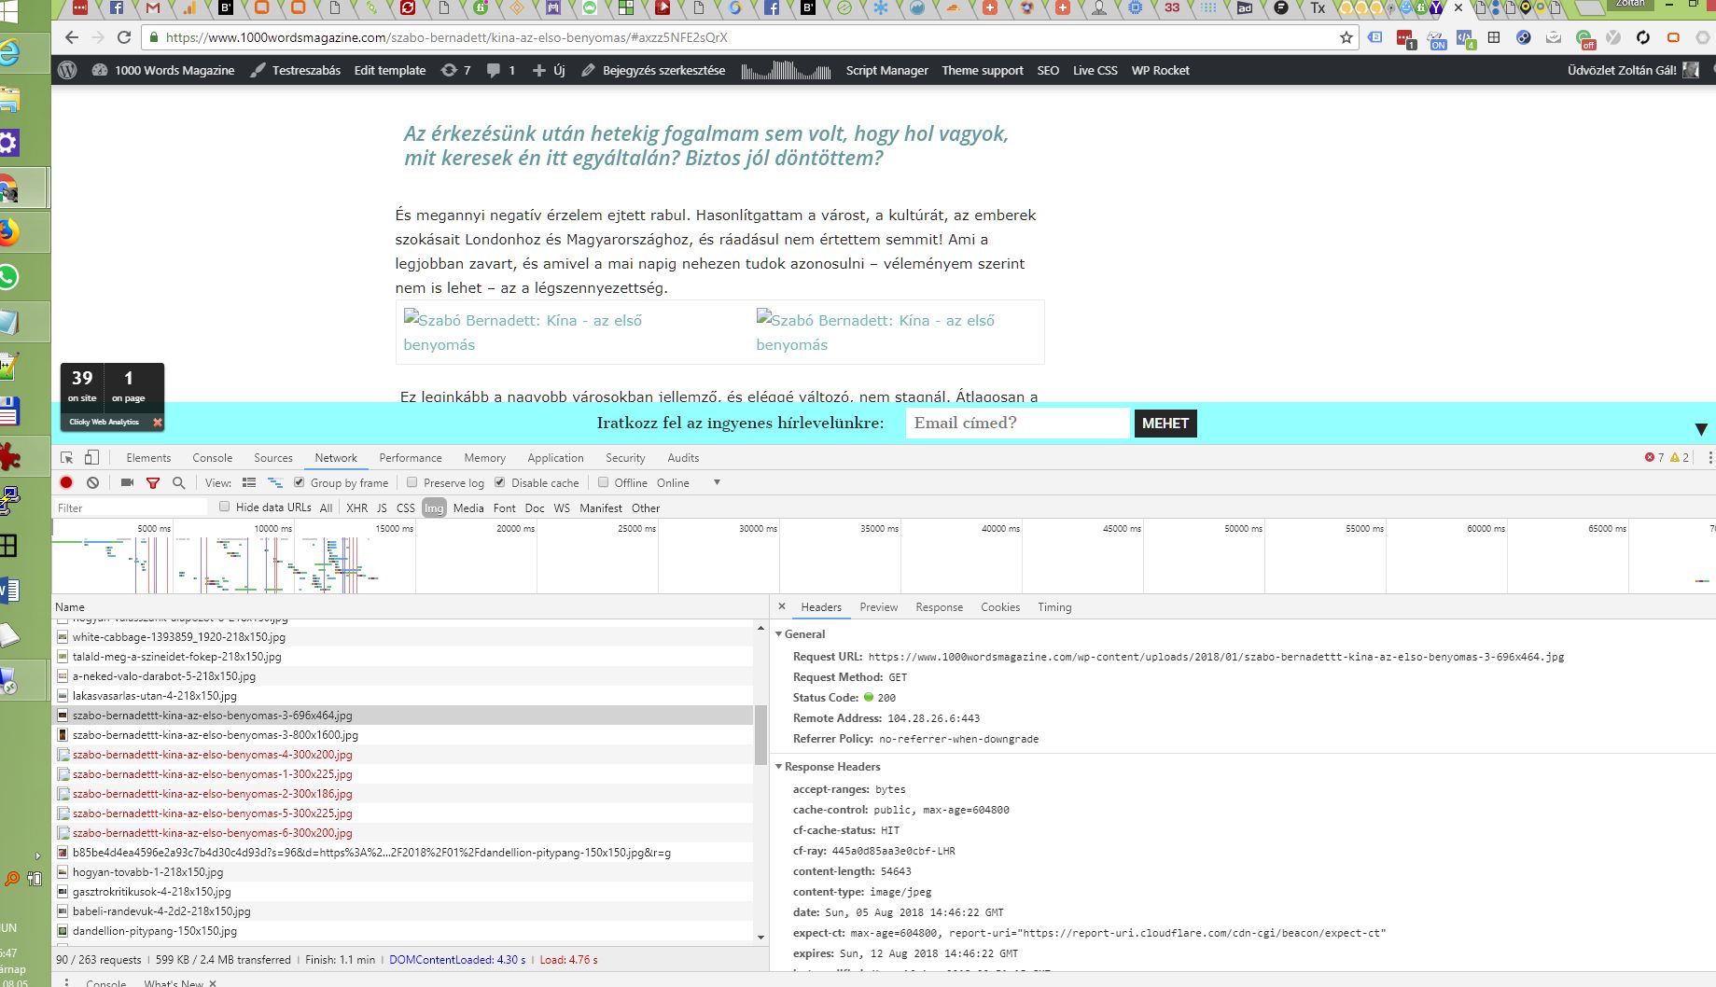The image size is (1716, 987).
Task: Click the network Filter text field
Action: pos(131,507)
